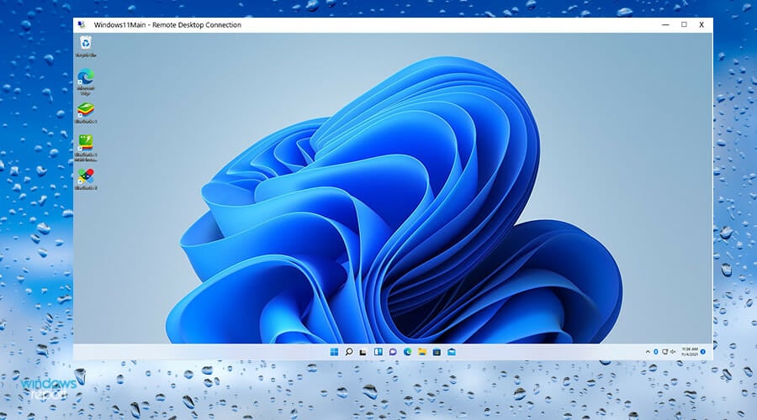This screenshot has width=757, height=420.
Task: Open the Widgets panel in the taskbar
Action: coord(378,352)
